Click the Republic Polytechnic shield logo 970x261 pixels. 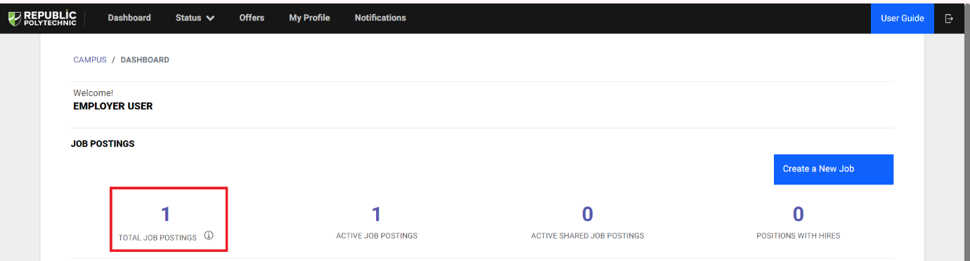15,18
